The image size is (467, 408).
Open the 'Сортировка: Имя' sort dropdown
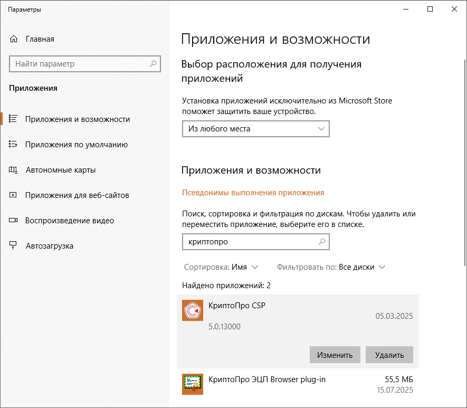(221, 267)
